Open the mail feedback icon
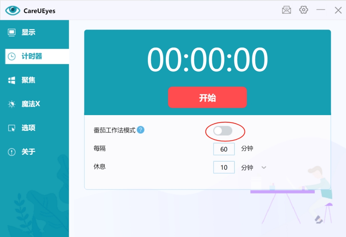The image size is (346, 237). tap(286, 10)
